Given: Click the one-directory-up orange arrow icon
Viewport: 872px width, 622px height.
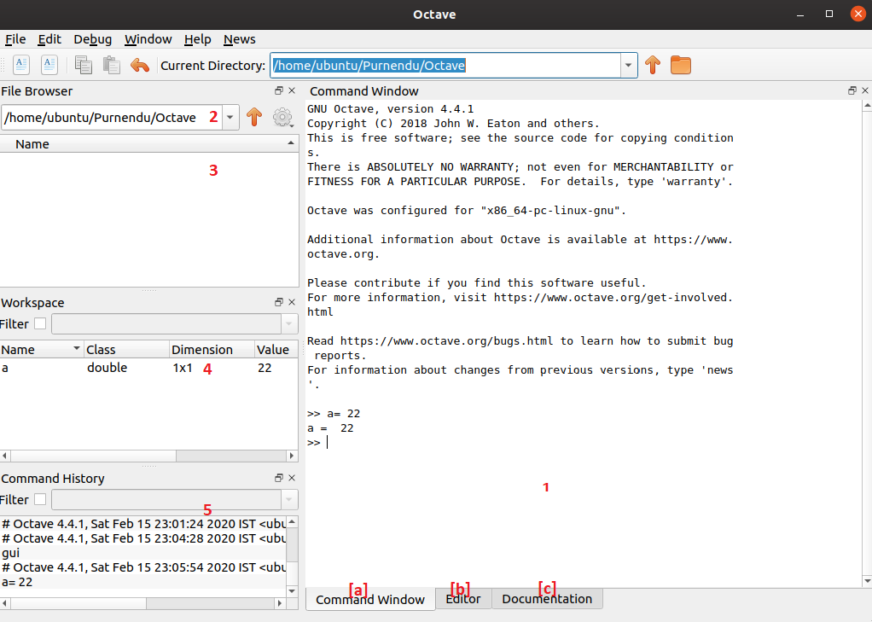Looking at the screenshot, I should [653, 65].
